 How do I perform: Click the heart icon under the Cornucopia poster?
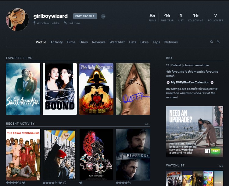[x=81, y=183]
